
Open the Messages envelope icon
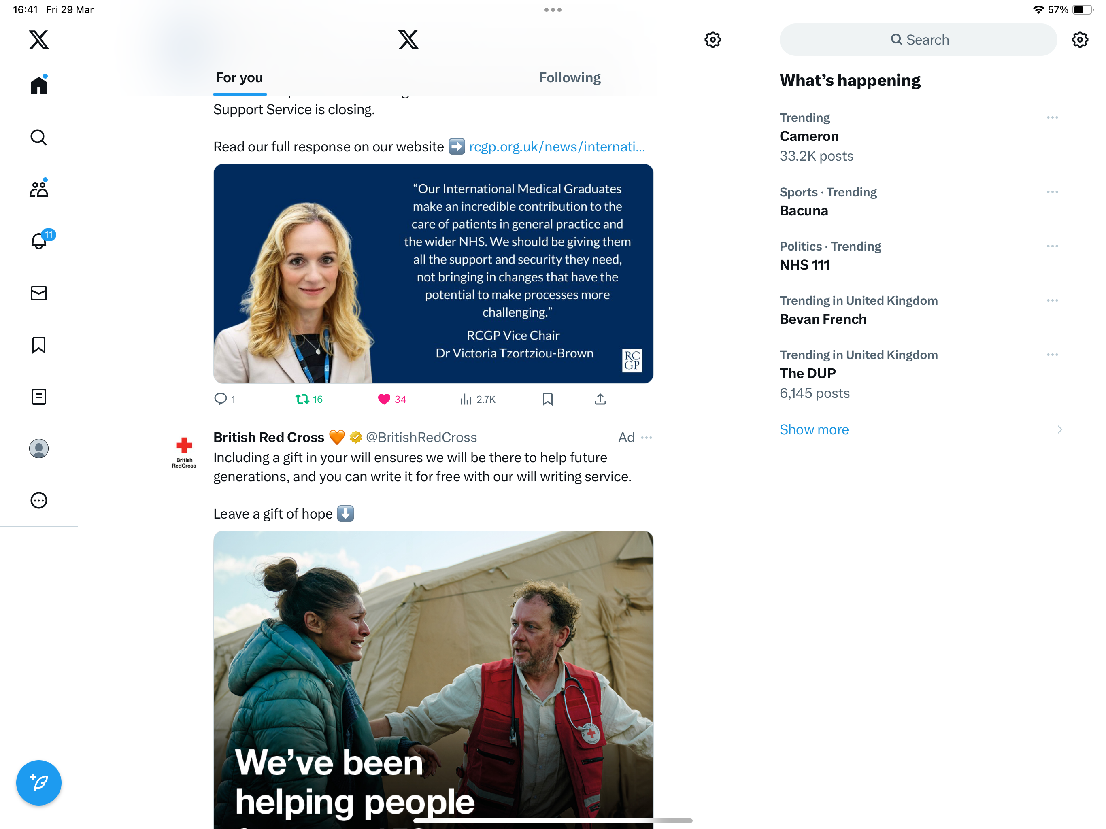click(x=38, y=293)
